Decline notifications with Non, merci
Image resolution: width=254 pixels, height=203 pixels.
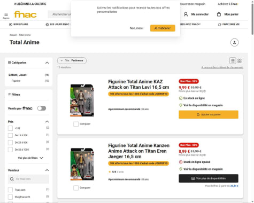[136, 28]
